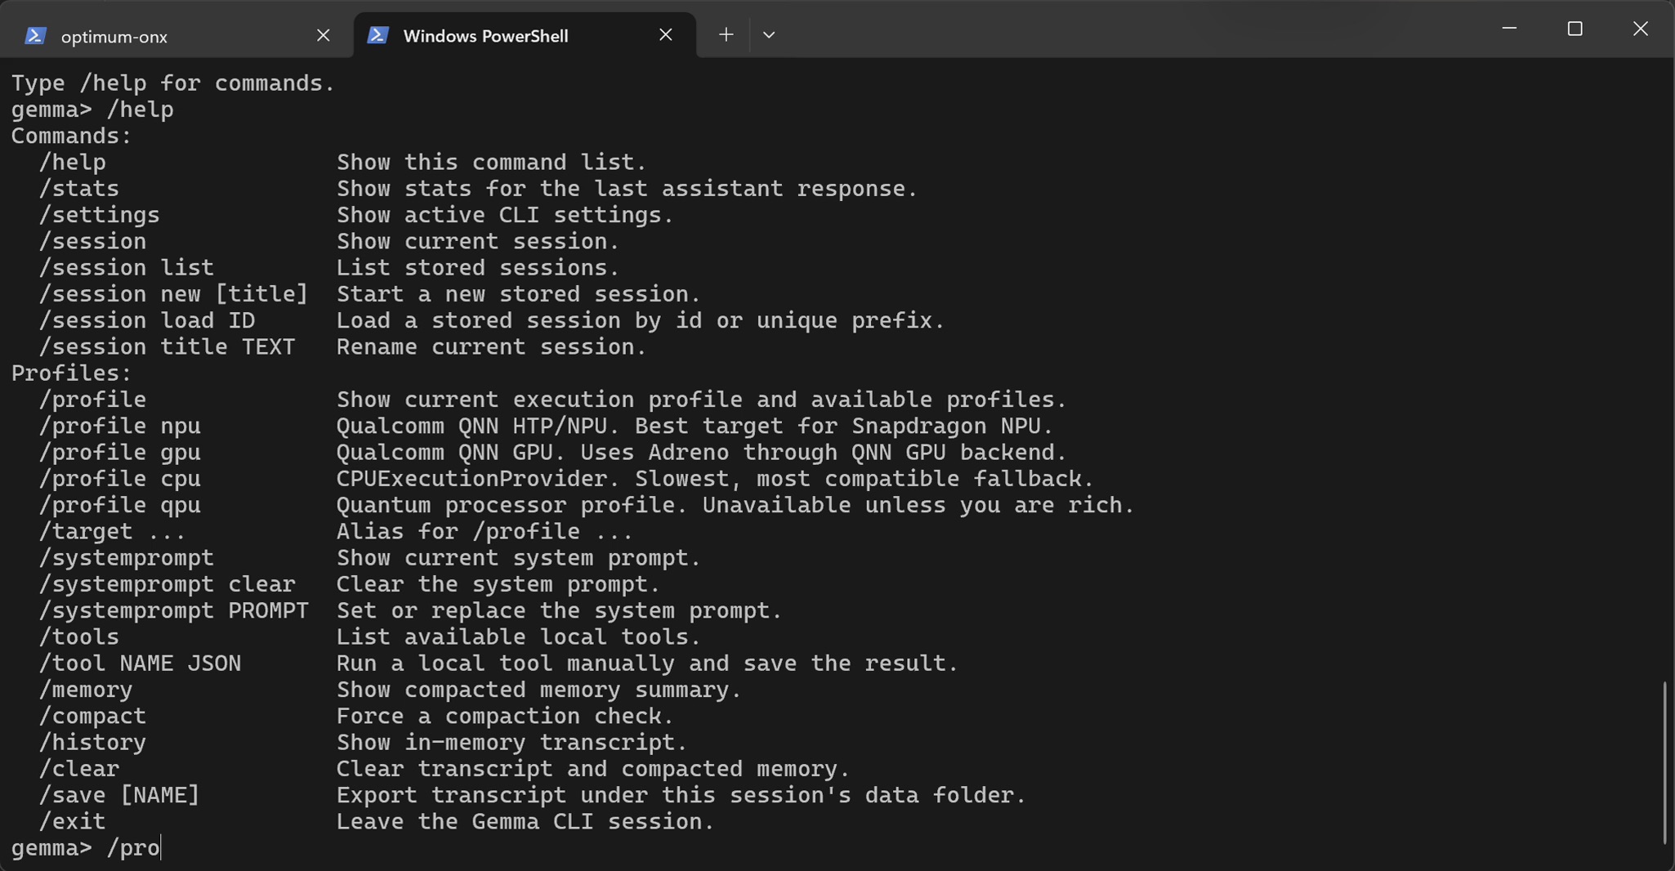1675x871 pixels.
Task: Click 'Rename current session.' description
Action: [492, 346]
